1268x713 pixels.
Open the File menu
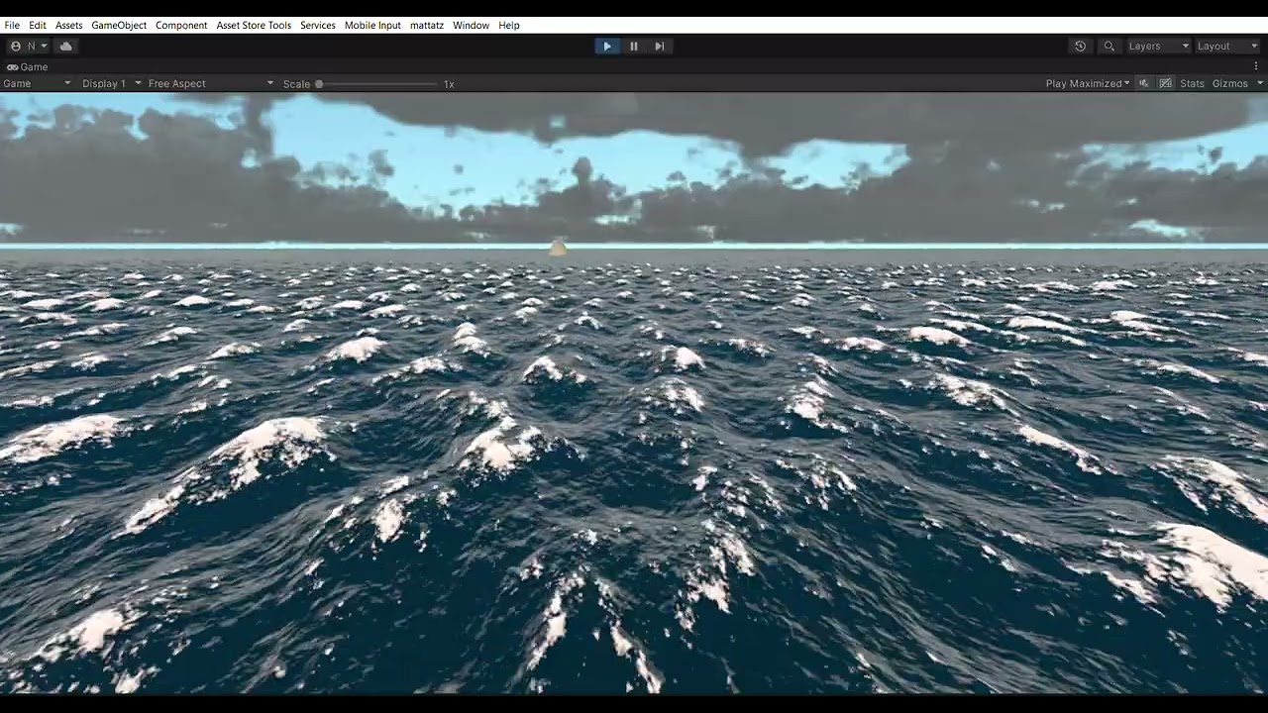12,25
